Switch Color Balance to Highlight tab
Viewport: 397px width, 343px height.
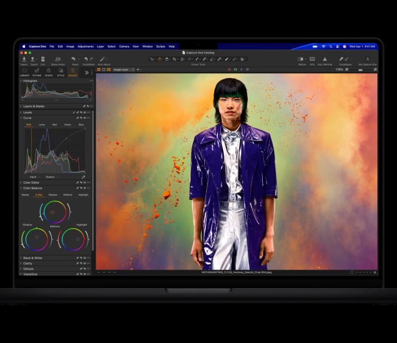tap(83, 195)
